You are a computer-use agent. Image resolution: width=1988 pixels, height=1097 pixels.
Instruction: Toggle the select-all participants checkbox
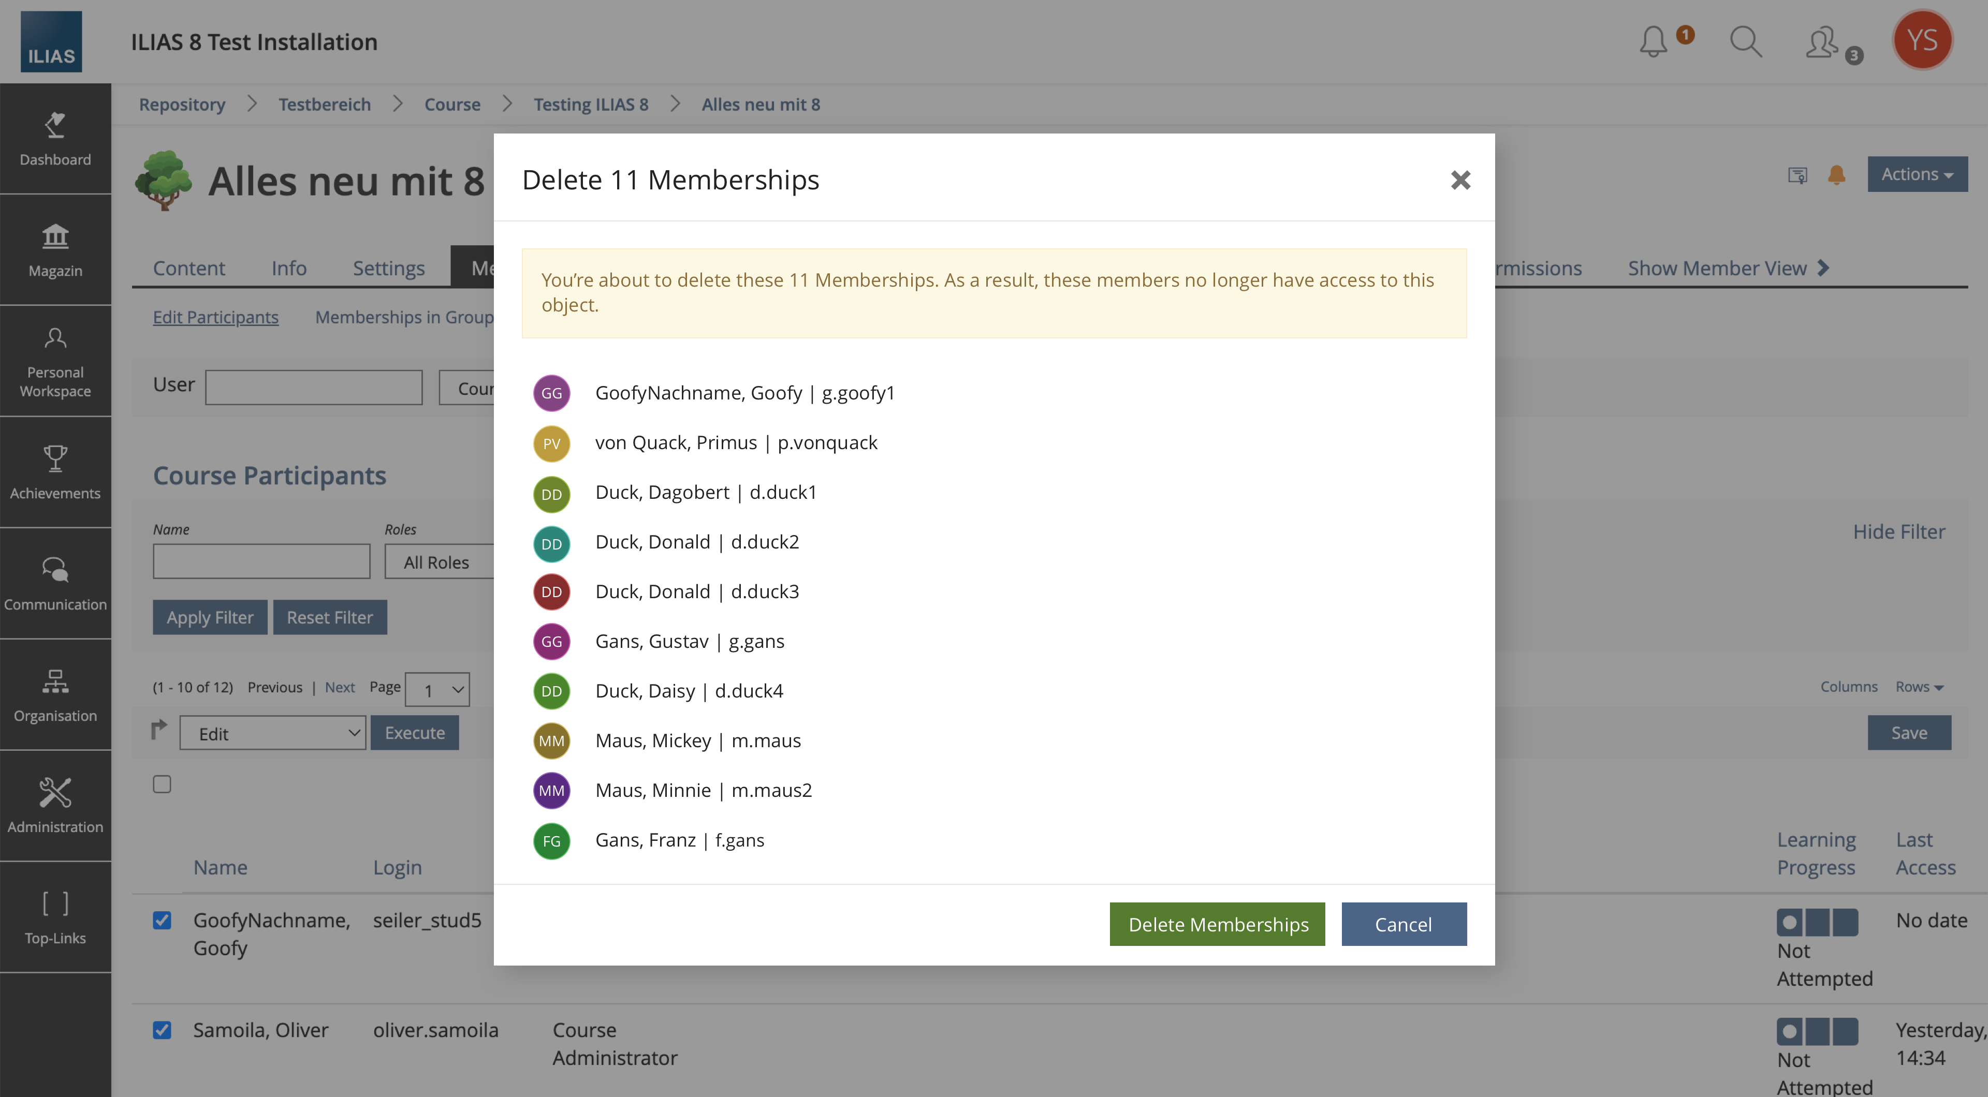pyautogui.click(x=162, y=784)
